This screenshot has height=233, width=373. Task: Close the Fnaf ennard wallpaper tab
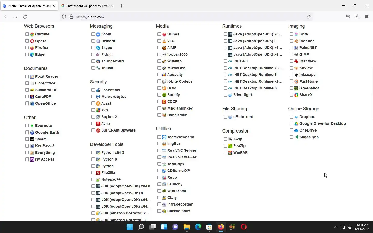112,6
